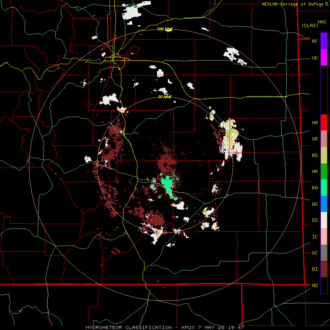Click the HR dark green swatch

(324, 172)
